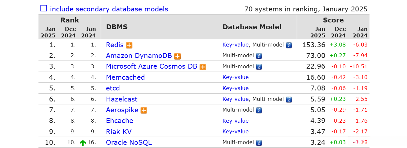Click the orange plus icon next to Aerospike

tap(144, 110)
